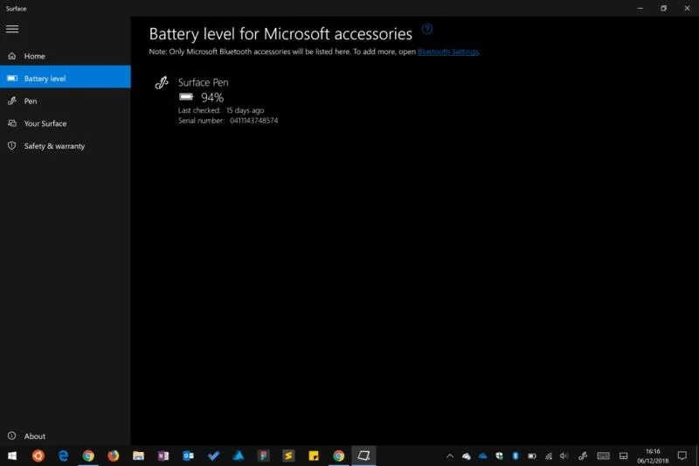The image size is (699, 466).
Task: Open the volume control tray icon
Action: pyautogui.click(x=564, y=456)
